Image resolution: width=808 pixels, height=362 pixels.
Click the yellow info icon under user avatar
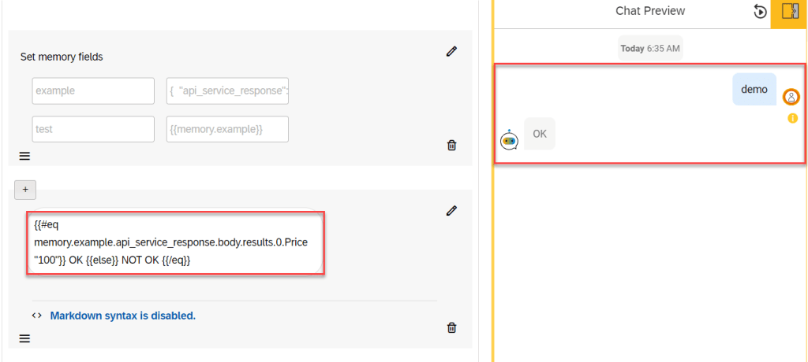792,118
